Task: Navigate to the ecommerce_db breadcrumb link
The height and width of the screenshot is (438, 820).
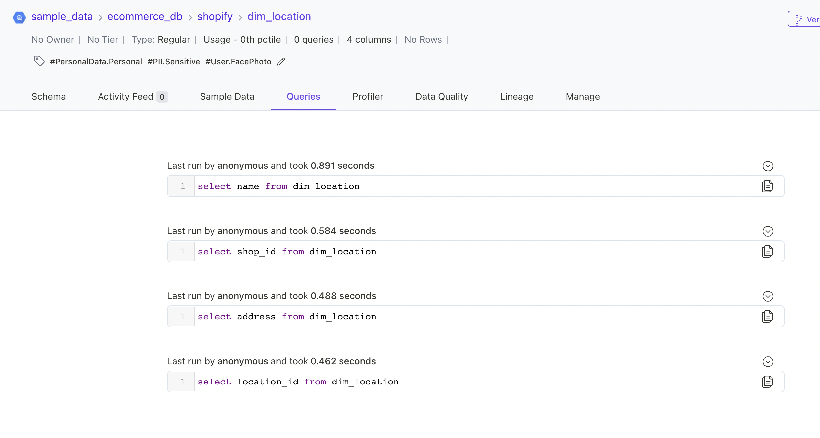Action: [x=145, y=16]
